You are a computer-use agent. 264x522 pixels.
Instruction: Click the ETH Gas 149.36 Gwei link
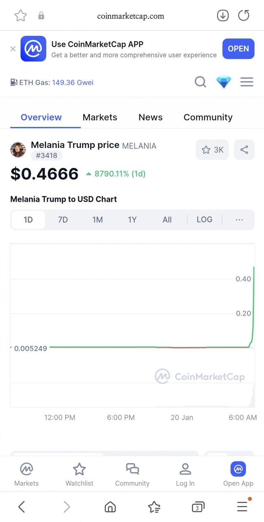pyautogui.click(x=73, y=82)
